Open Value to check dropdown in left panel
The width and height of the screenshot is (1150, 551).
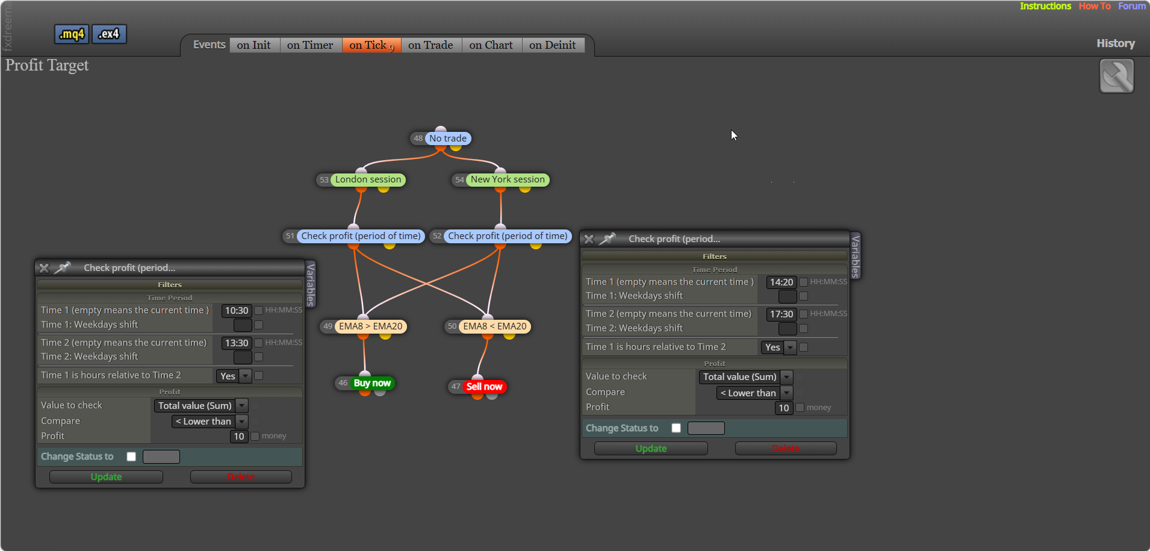tap(201, 406)
